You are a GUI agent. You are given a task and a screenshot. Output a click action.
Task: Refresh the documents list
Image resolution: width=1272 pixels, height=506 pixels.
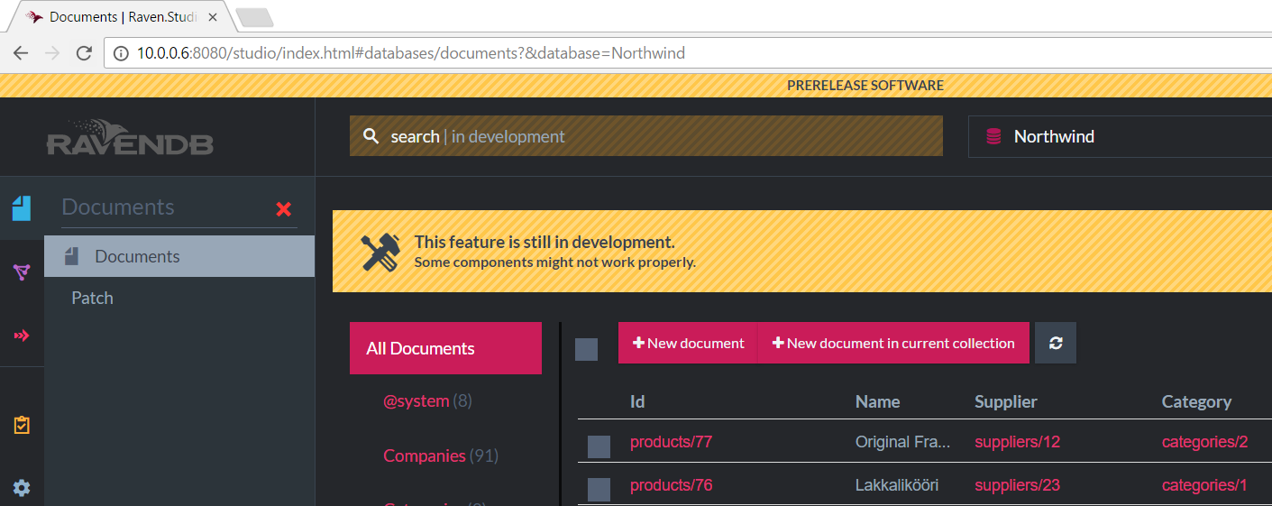1056,343
